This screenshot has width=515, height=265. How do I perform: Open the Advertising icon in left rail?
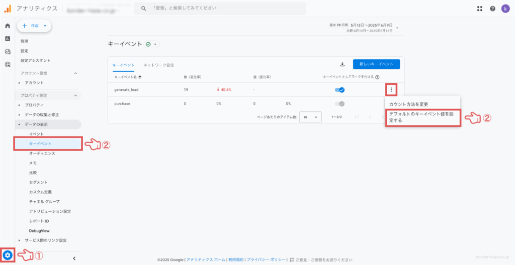coord(8,64)
